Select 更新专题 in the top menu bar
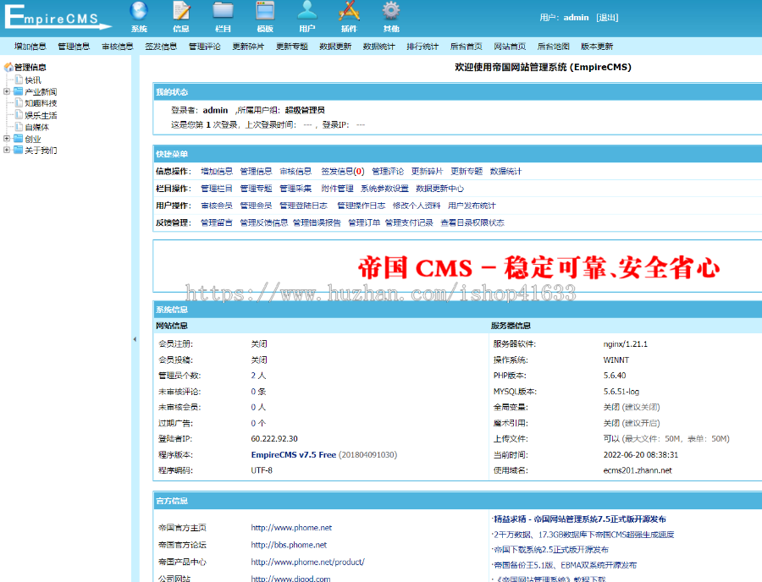The height and width of the screenshot is (582, 762). 292,47
